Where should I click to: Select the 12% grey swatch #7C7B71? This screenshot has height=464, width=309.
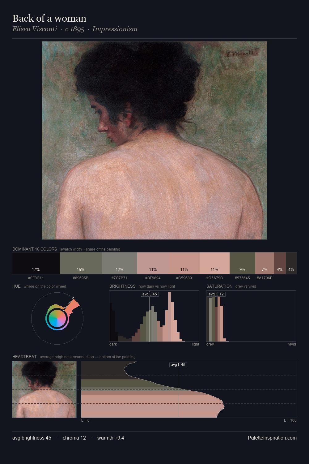[120, 263]
